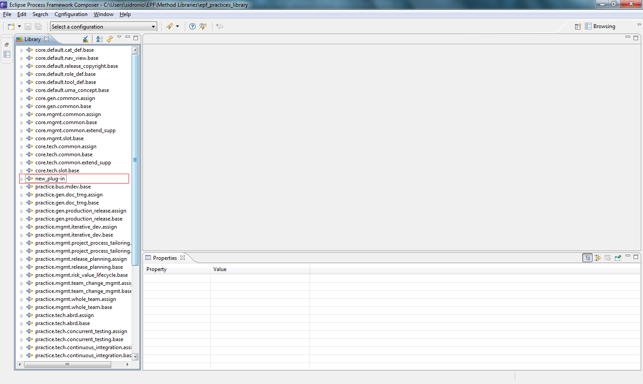Toggle Pin to Selection in Properties view
This screenshot has height=384, width=643.
pyautogui.click(x=618, y=258)
